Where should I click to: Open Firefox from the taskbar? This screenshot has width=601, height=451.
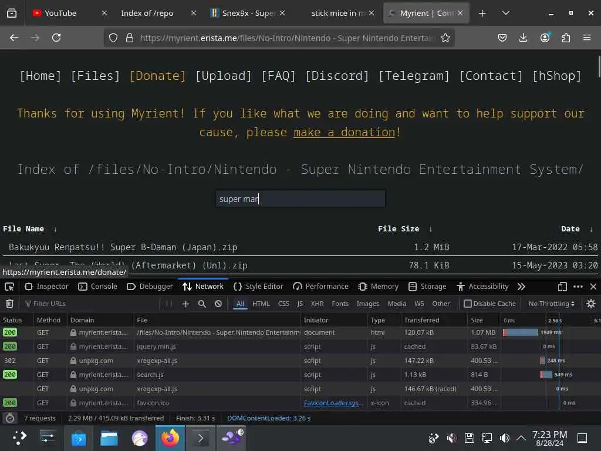coord(170,437)
